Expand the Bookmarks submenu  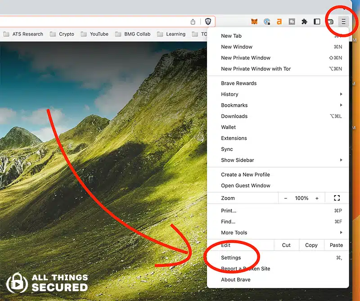(234, 105)
